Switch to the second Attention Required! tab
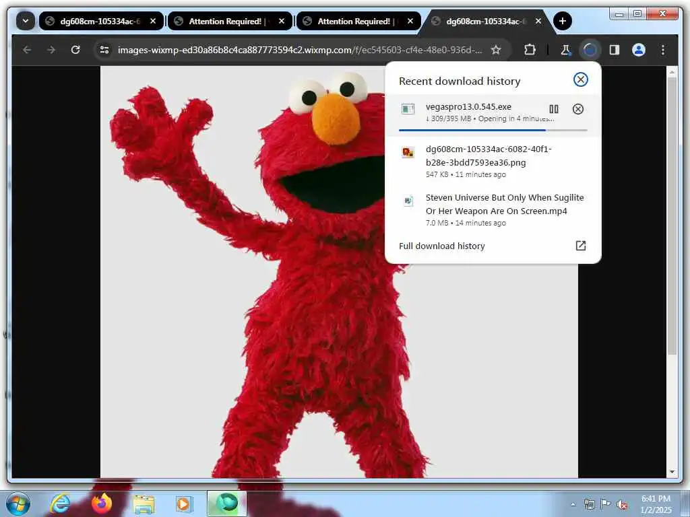This screenshot has width=690, height=517. click(358, 21)
